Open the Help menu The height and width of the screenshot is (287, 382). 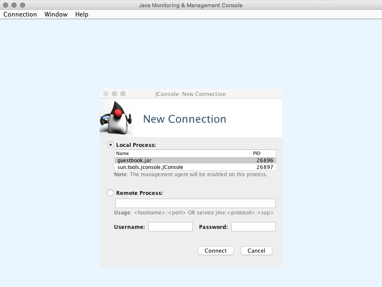(x=82, y=14)
